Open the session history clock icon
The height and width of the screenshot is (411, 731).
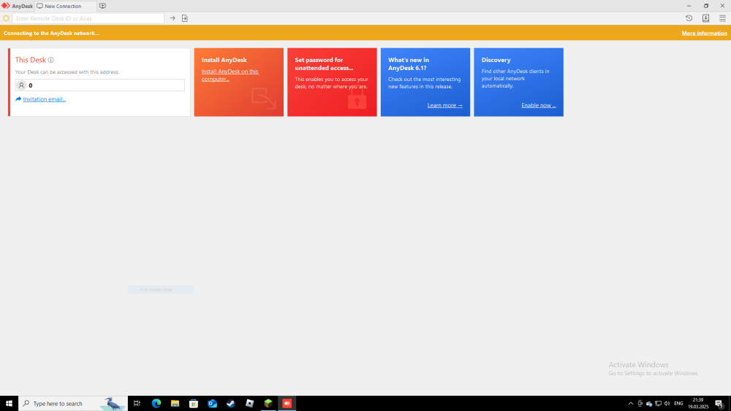[689, 18]
